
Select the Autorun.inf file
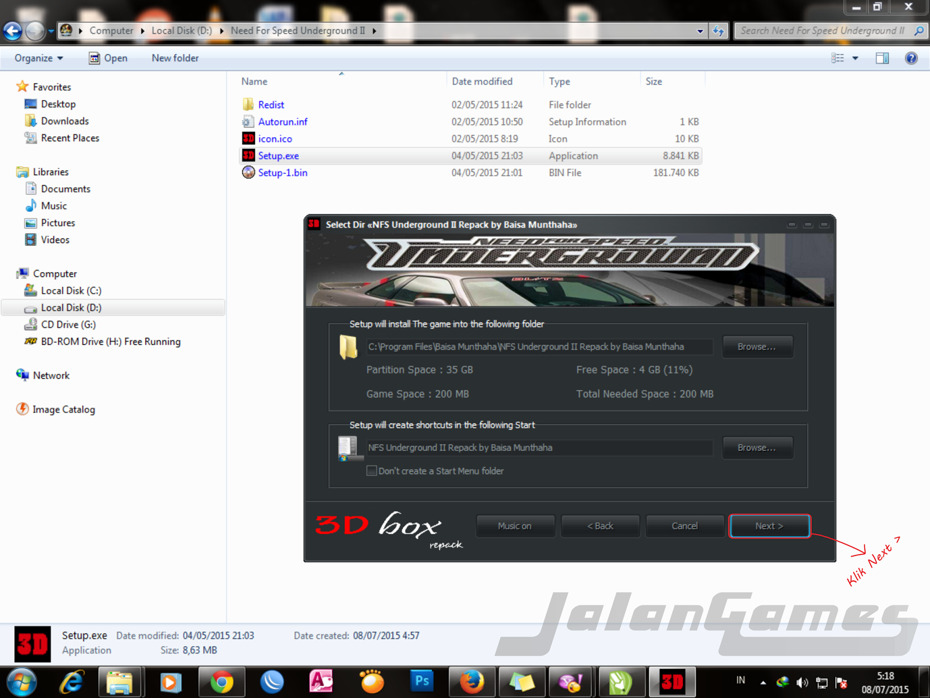[282, 122]
